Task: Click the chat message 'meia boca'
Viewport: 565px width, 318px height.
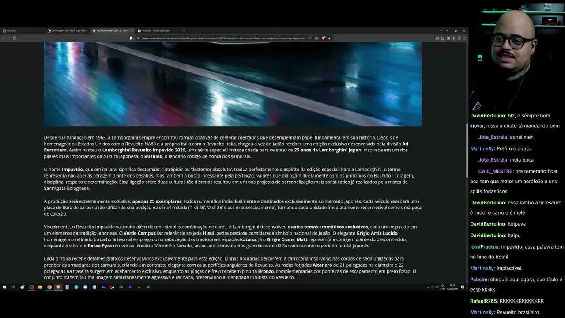Action: pyautogui.click(x=521, y=160)
